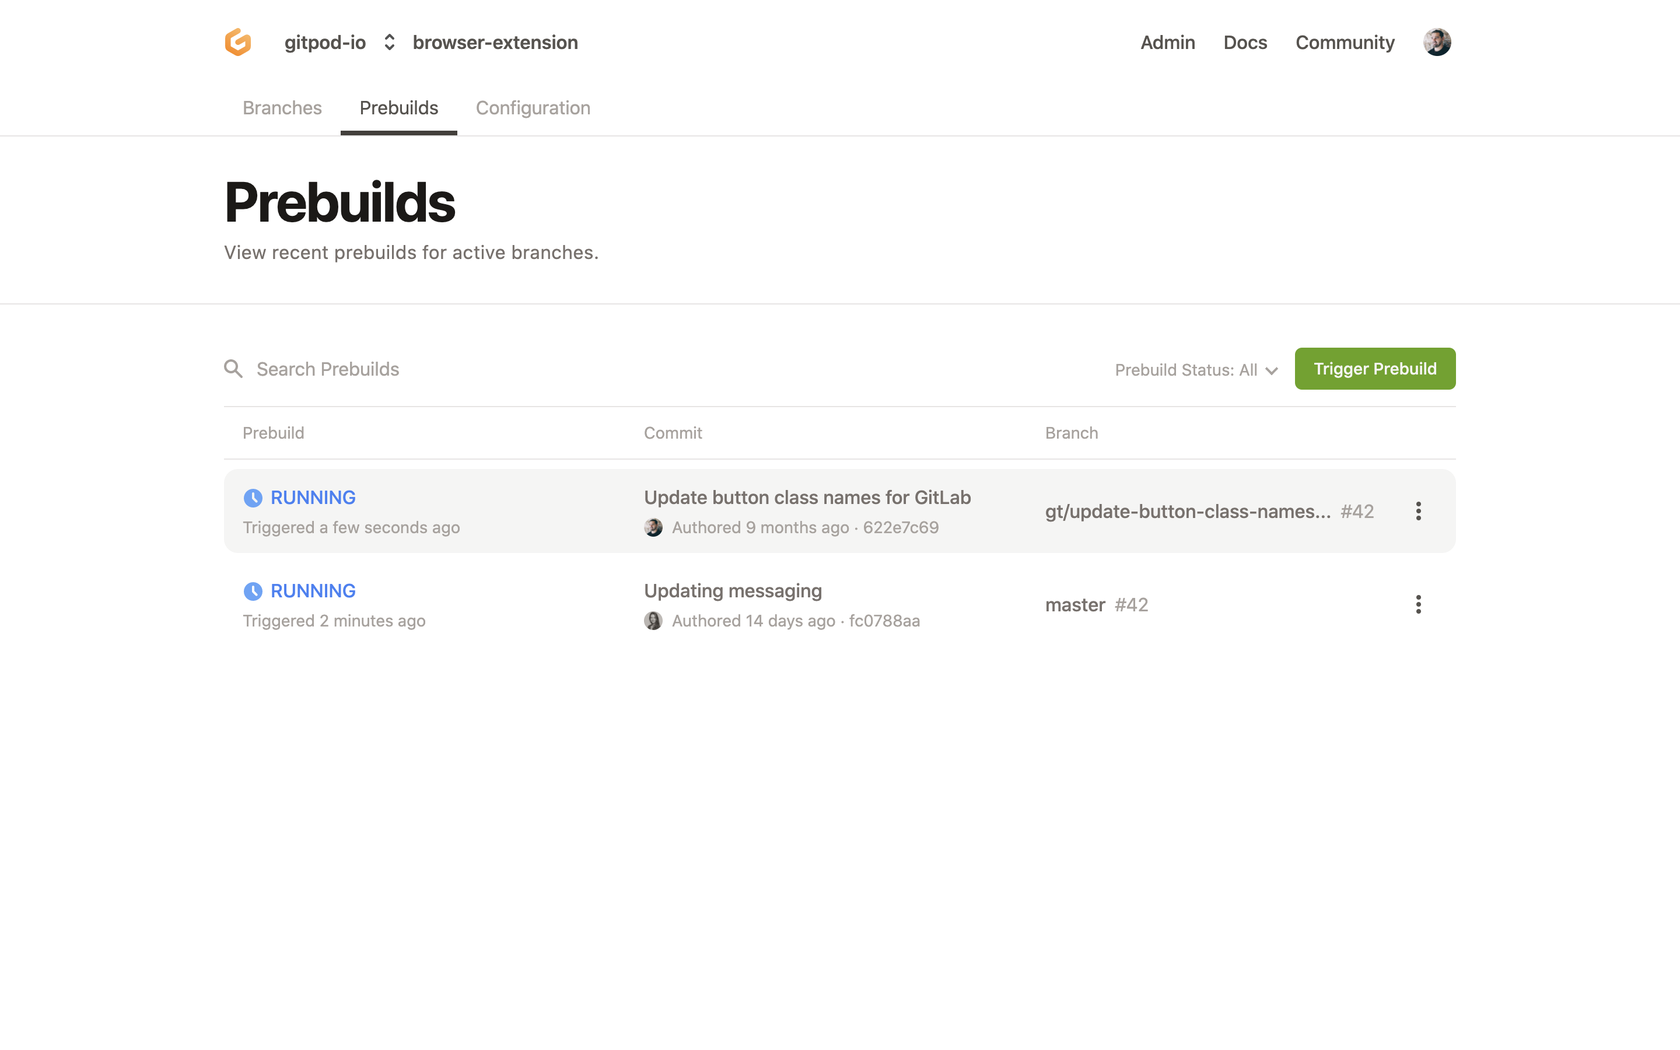Click the Gitpod logo icon
This screenshot has width=1680, height=1050.
(237, 43)
